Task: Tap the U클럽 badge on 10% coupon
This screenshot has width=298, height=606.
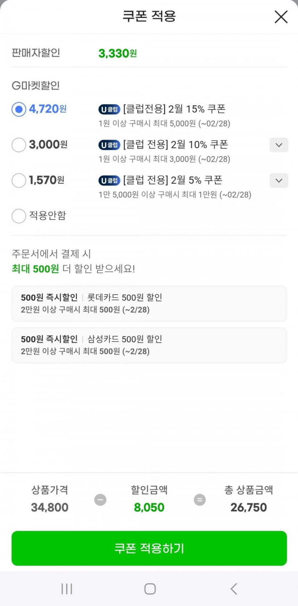Action: coord(109,145)
